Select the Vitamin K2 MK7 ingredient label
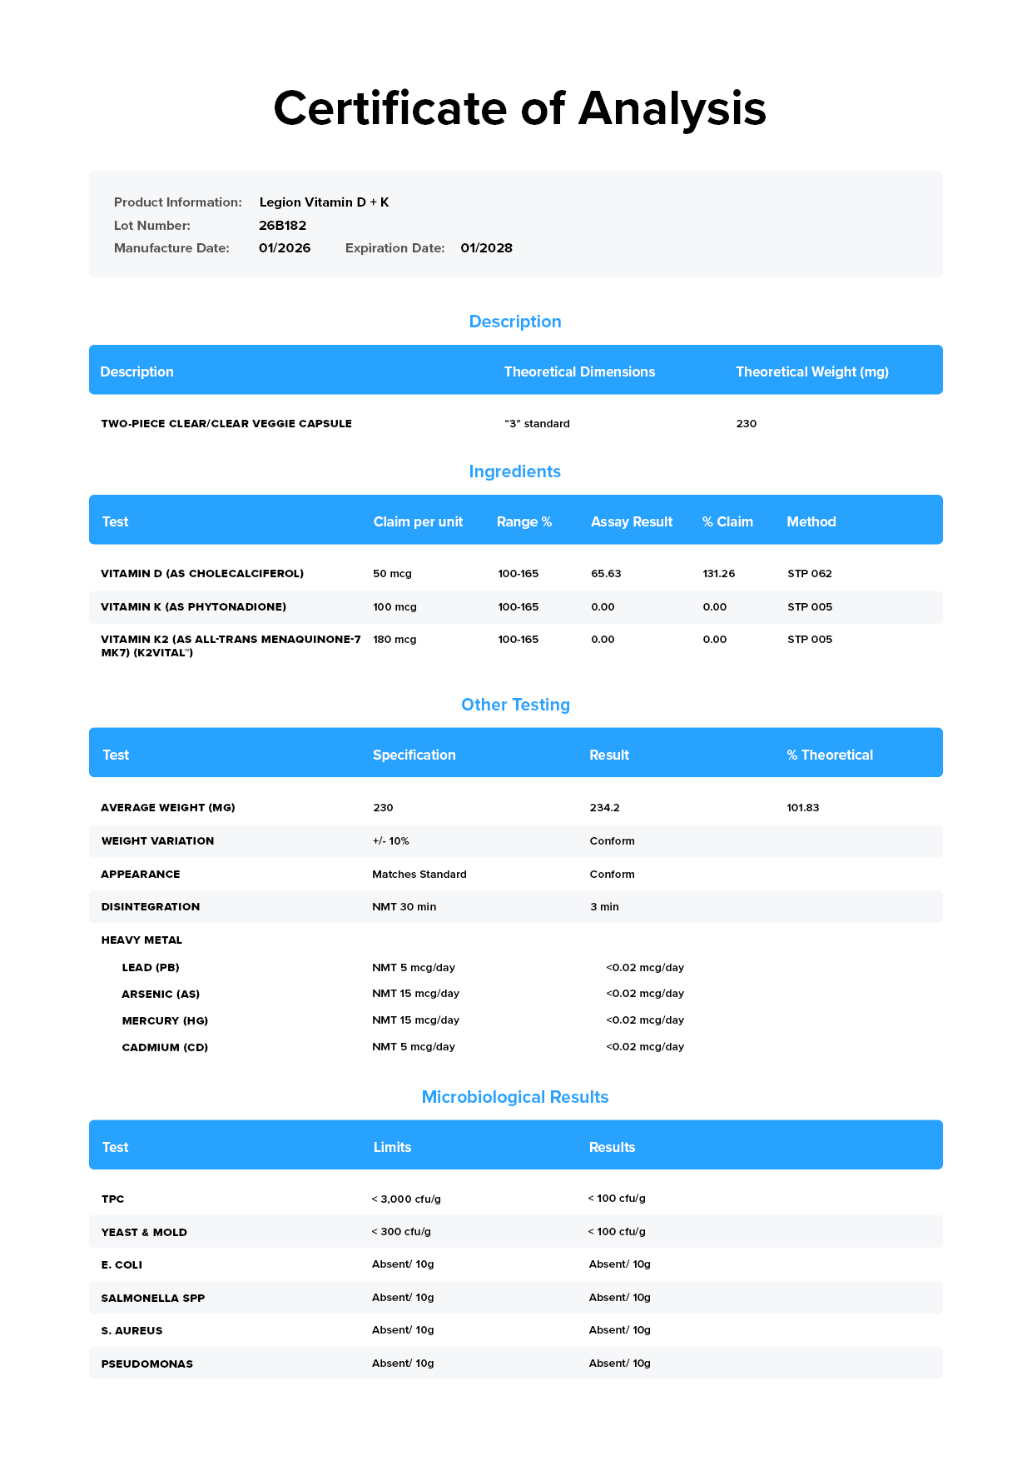This screenshot has height=1461, width=1032. tap(231, 646)
